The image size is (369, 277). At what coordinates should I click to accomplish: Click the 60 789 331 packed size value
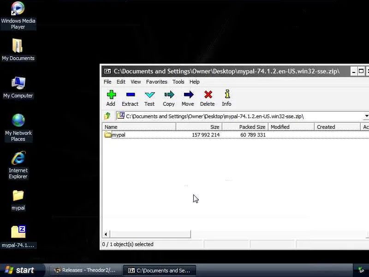(x=253, y=135)
